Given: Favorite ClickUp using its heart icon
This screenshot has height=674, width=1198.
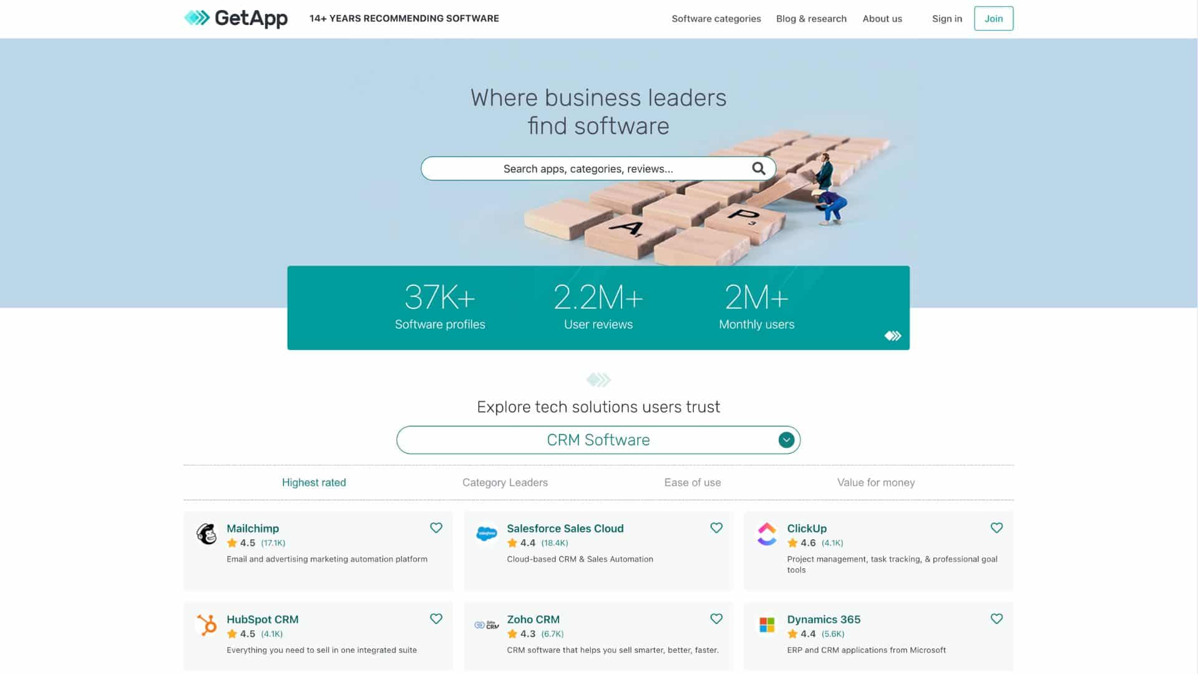Looking at the screenshot, I should 996,527.
